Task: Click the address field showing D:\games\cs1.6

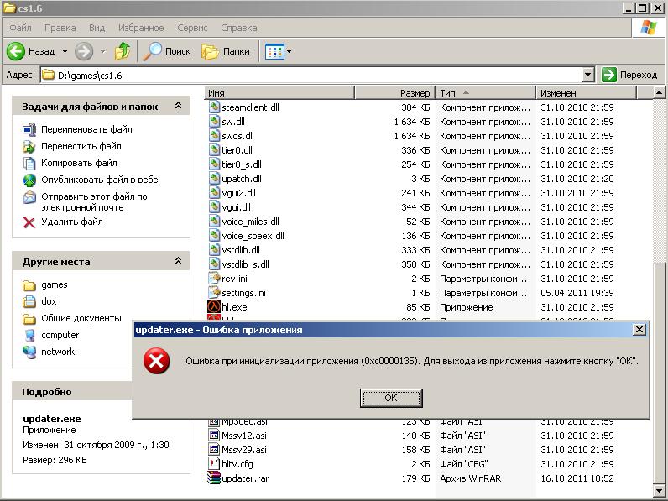Action: point(311,75)
